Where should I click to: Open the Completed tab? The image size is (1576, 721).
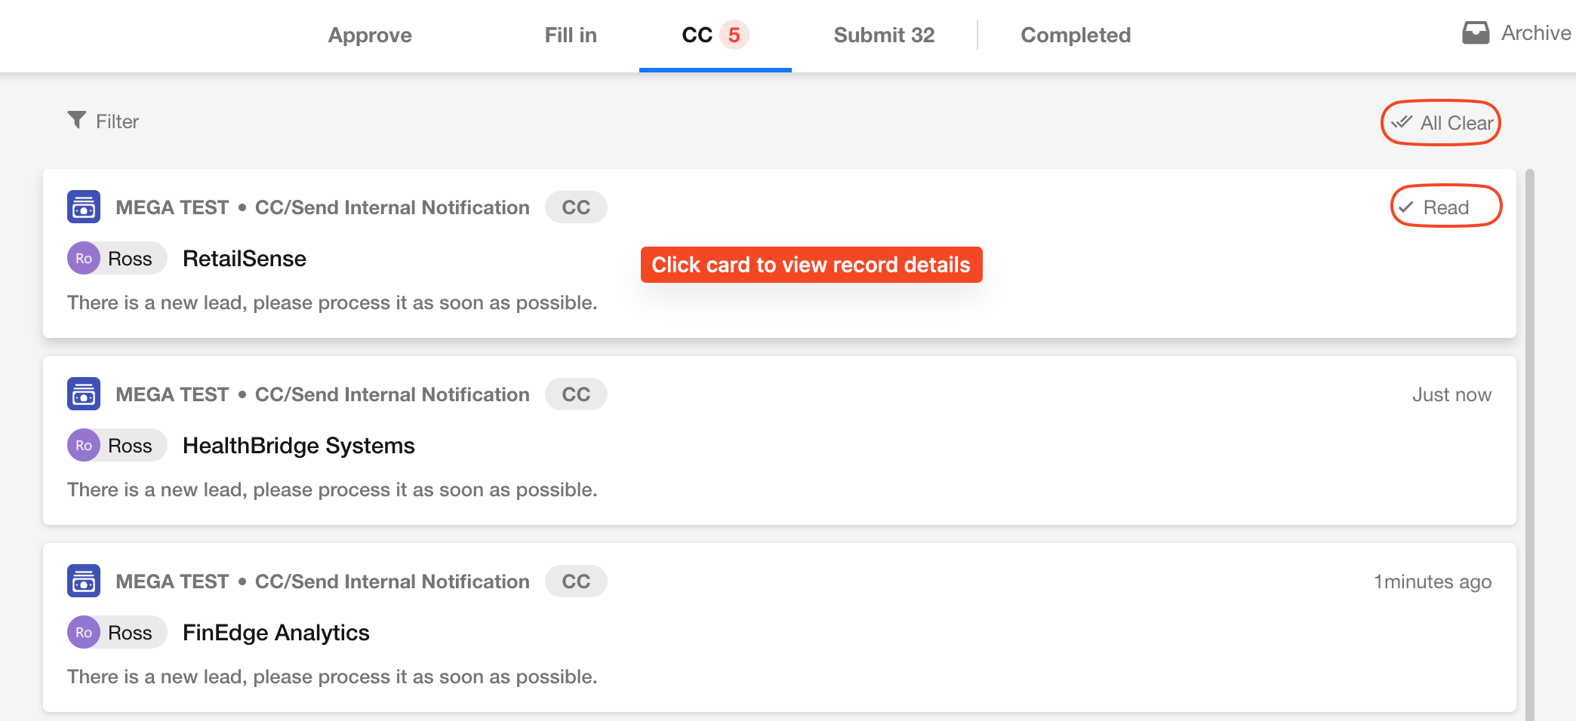point(1076,35)
